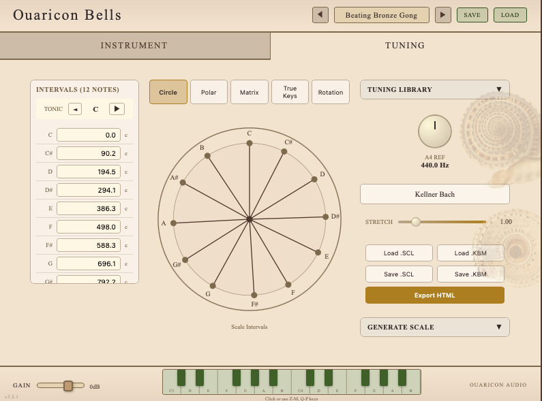Click the next preset arrow
This screenshot has height=401, width=542.
[x=443, y=15]
